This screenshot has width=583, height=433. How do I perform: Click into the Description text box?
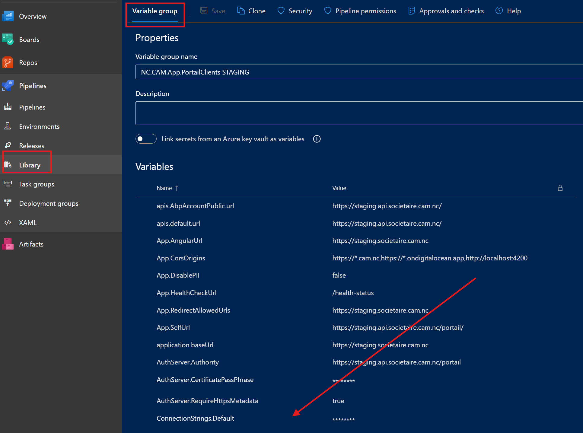point(359,113)
